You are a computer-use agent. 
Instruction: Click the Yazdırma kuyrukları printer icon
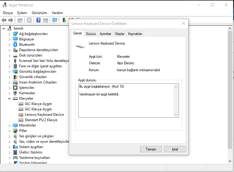(x=15, y=158)
